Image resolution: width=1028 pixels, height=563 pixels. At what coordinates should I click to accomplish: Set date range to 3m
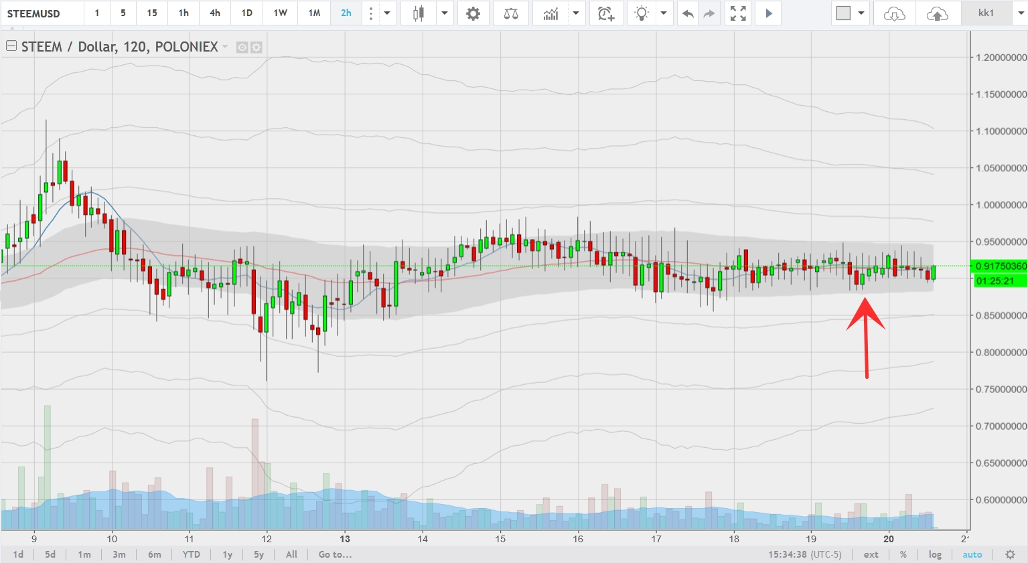point(119,554)
